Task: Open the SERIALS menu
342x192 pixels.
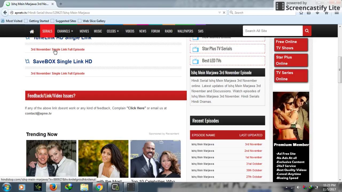Action: tap(47, 31)
